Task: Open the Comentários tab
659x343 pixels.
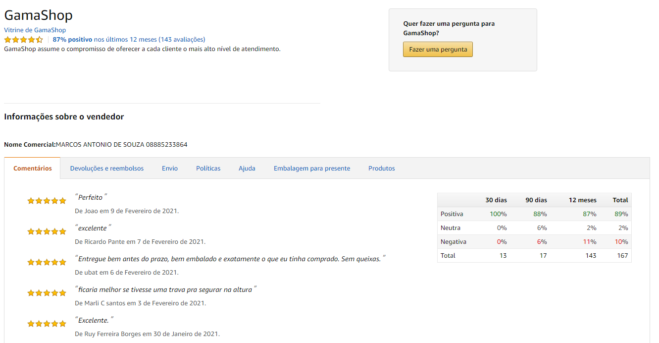Action: 33,169
